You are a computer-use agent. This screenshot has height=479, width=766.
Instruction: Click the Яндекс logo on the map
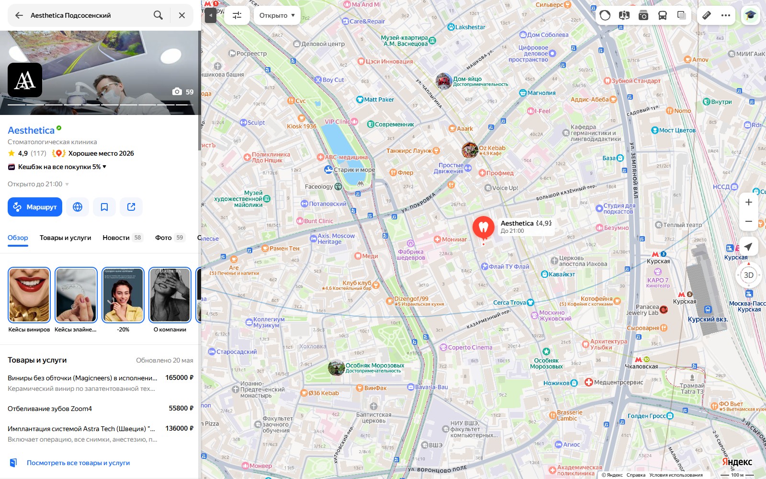737,462
